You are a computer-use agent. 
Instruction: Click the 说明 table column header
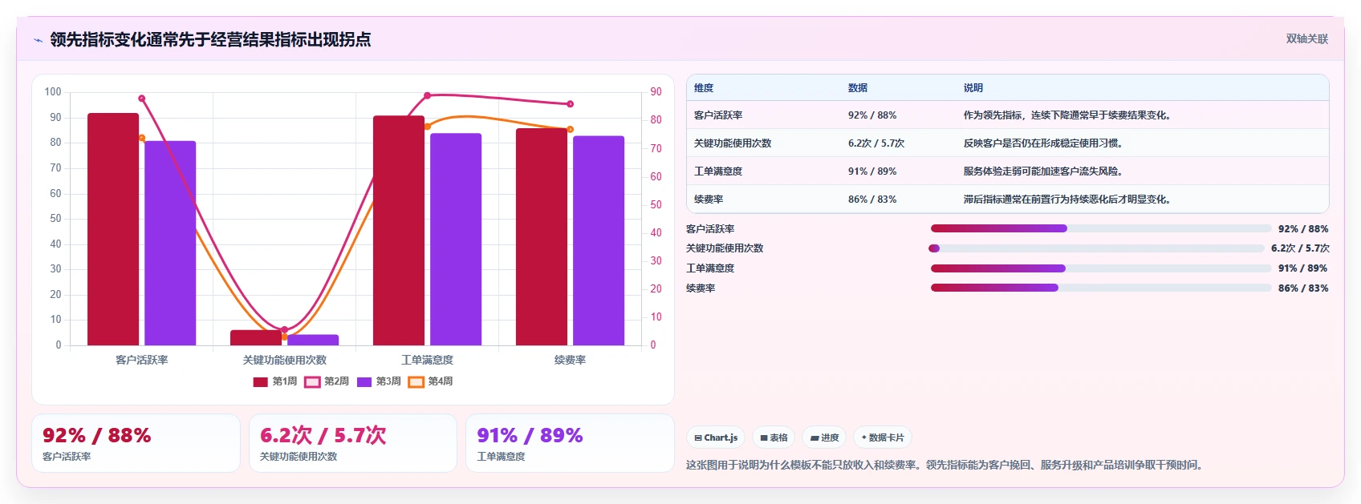point(973,88)
